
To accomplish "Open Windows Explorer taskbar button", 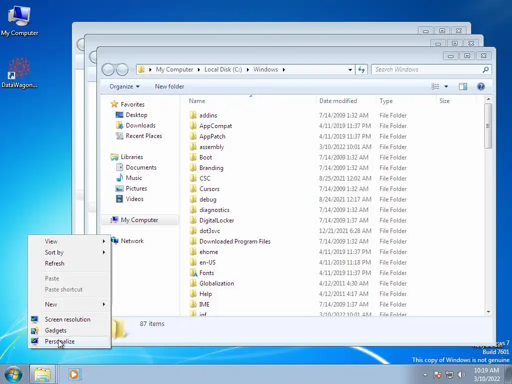I will pos(43,374).
